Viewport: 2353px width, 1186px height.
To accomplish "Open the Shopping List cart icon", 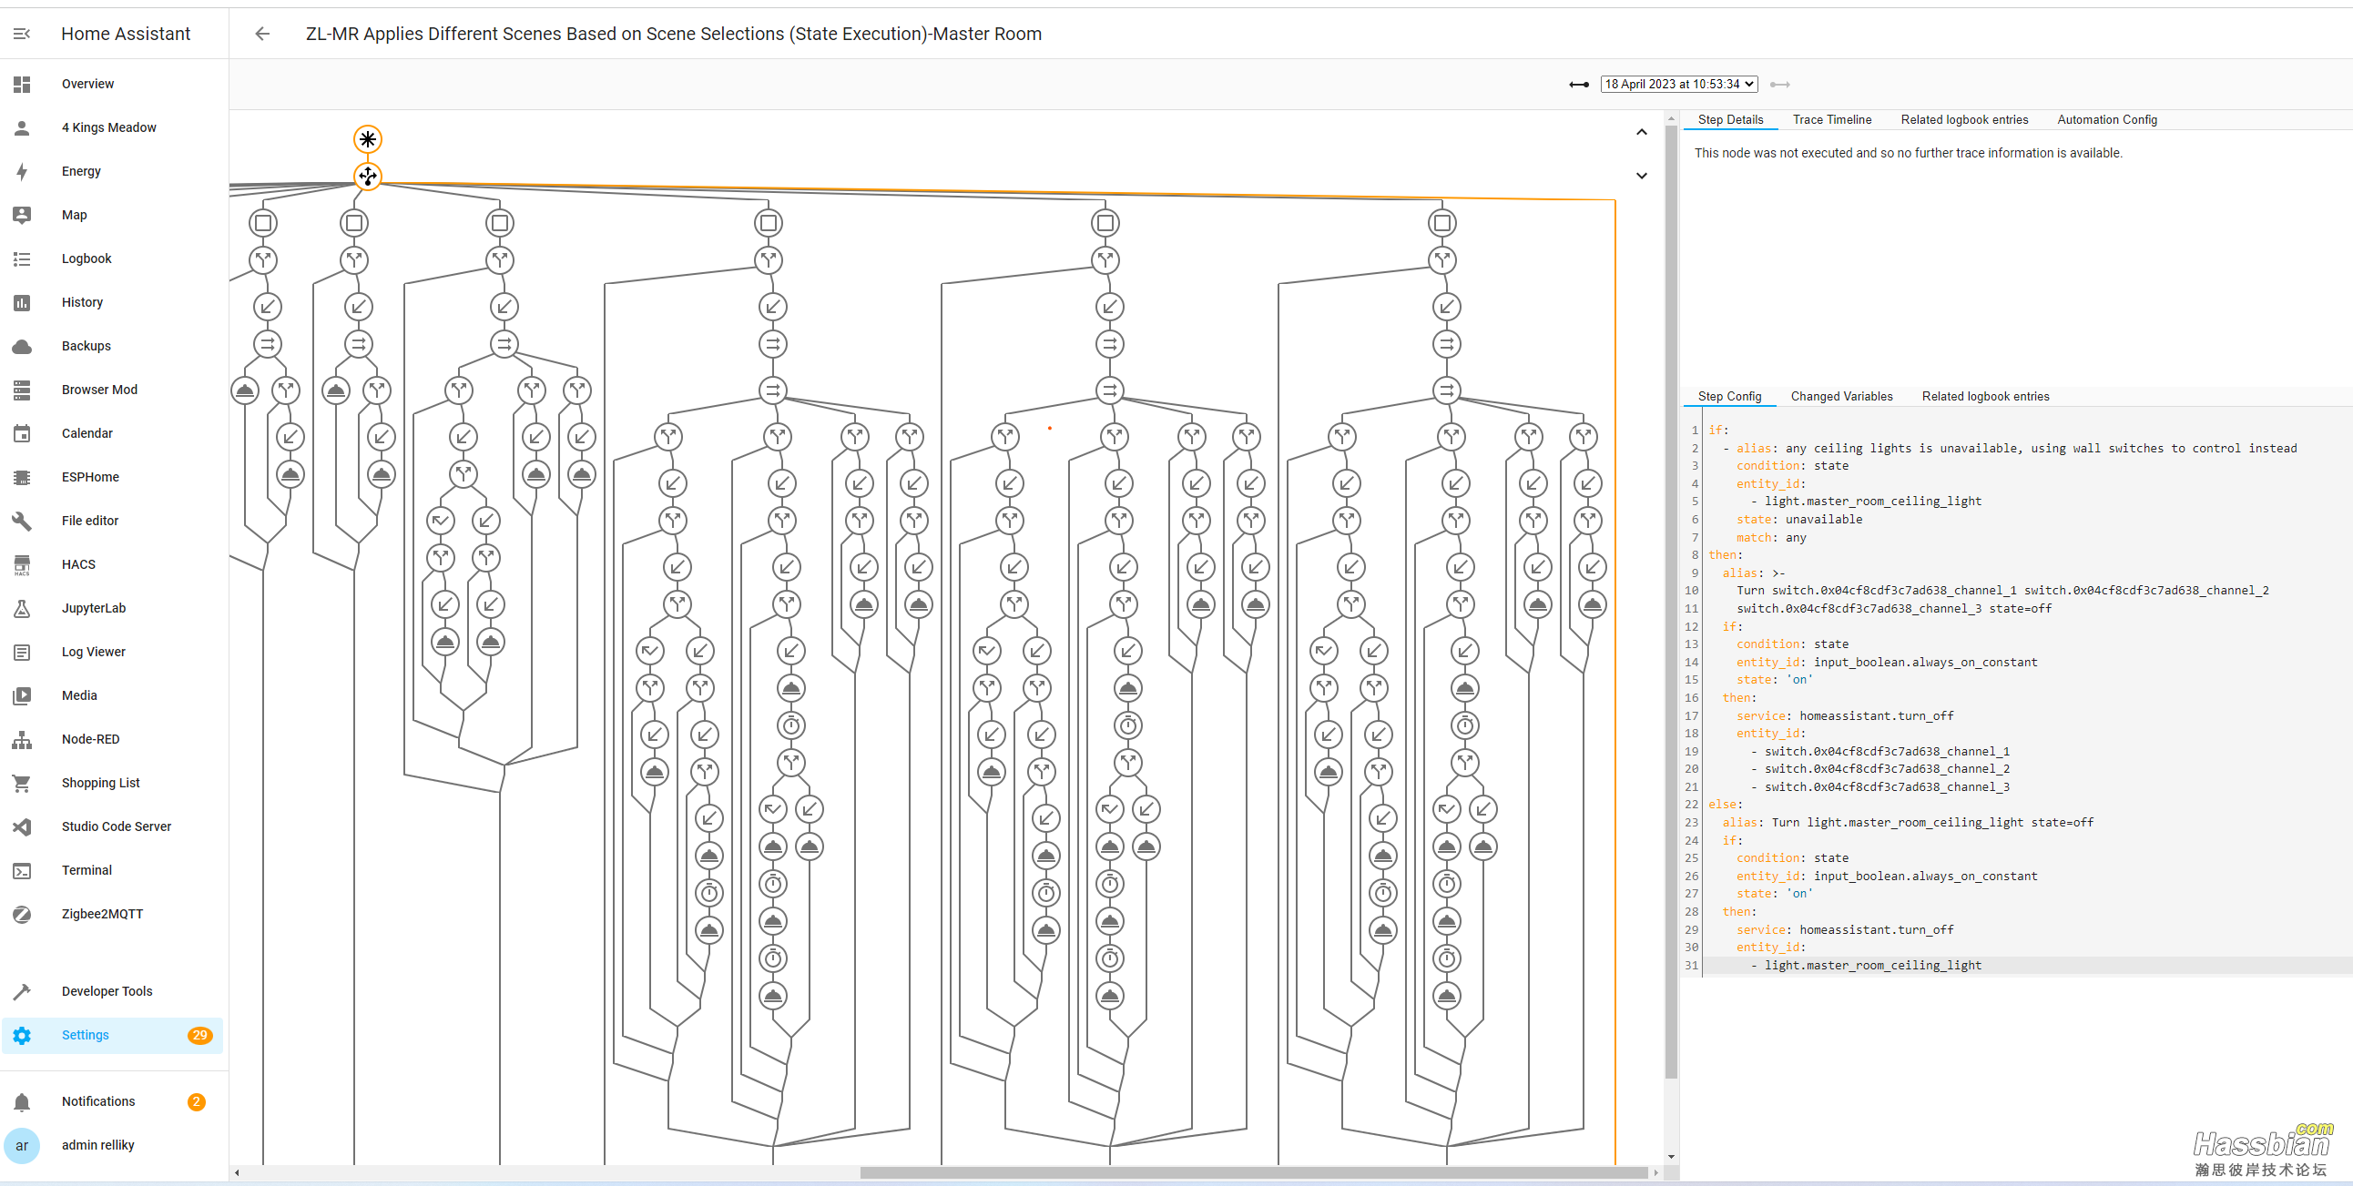I will [x=22, y=784].
